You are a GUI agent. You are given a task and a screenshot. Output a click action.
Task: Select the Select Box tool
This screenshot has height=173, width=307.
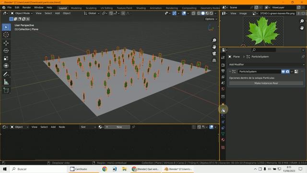tap(6, 27)
